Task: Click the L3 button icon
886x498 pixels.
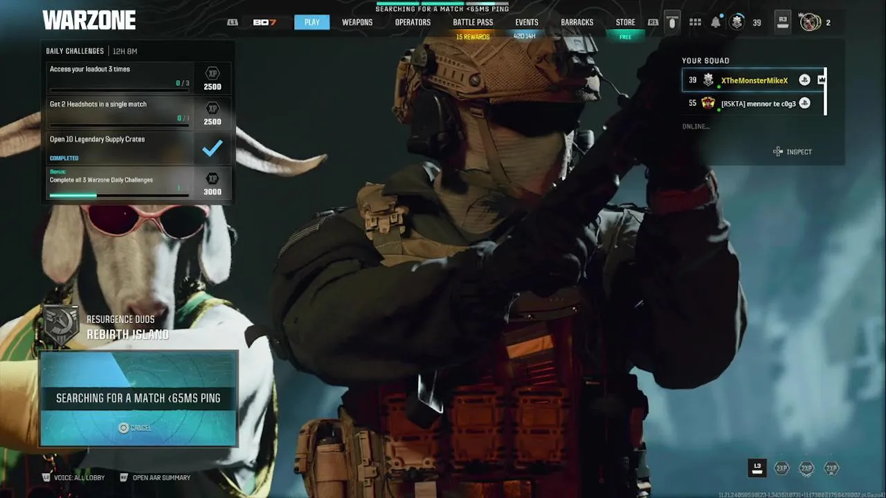Action: 757,468
